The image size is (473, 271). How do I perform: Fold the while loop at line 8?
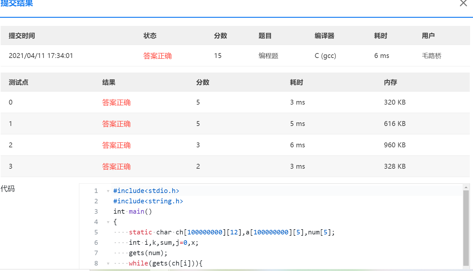[108, 264]
